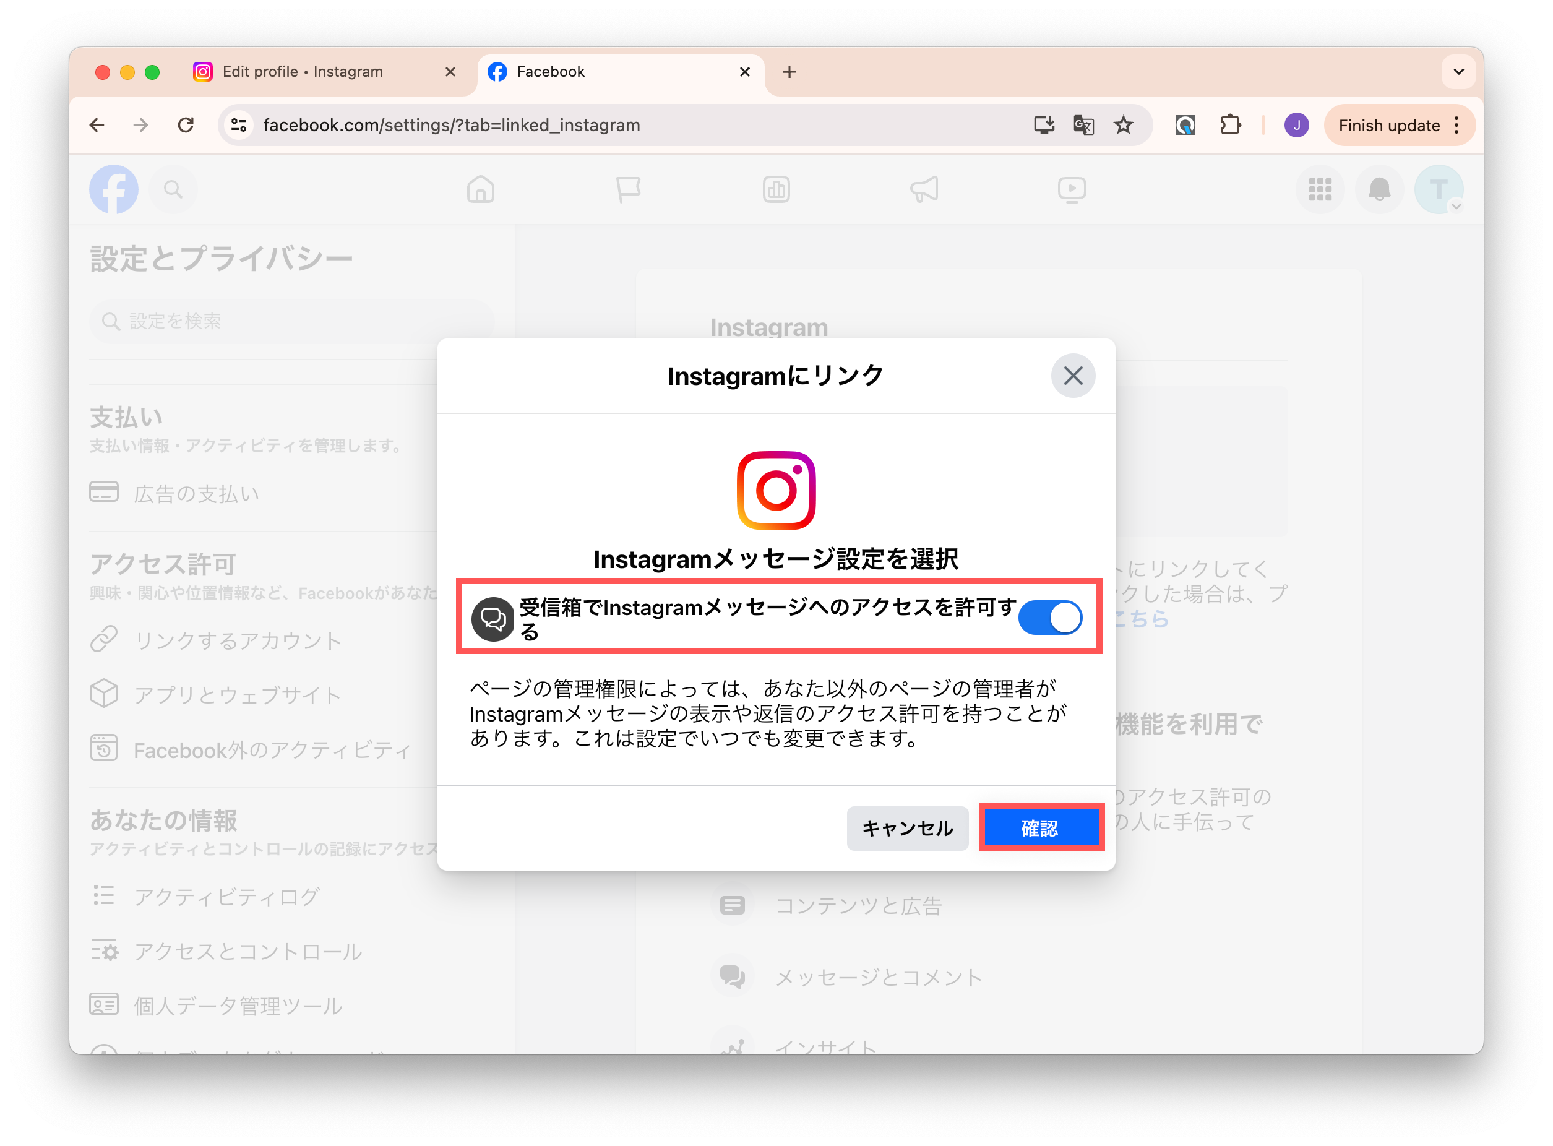Click the こちら link behind the dialog
This screenshot has height=1146, width=1553.
point(1142,619)
